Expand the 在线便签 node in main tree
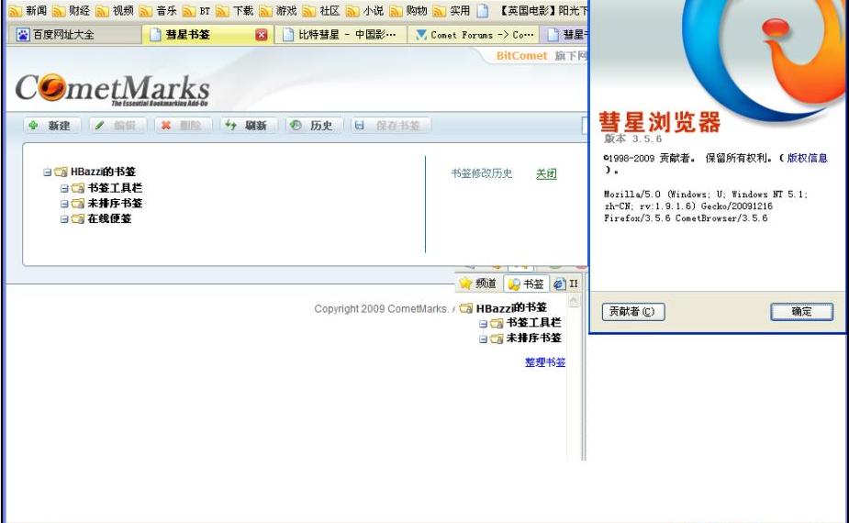Viewport: 849px width, 523px height. (x=64, y=218)
